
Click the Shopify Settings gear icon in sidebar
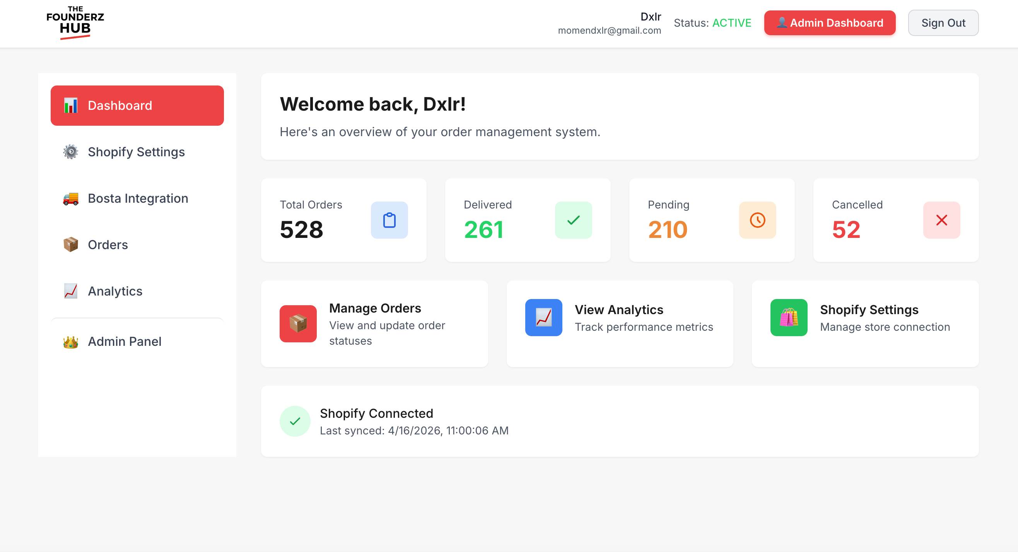71,152
